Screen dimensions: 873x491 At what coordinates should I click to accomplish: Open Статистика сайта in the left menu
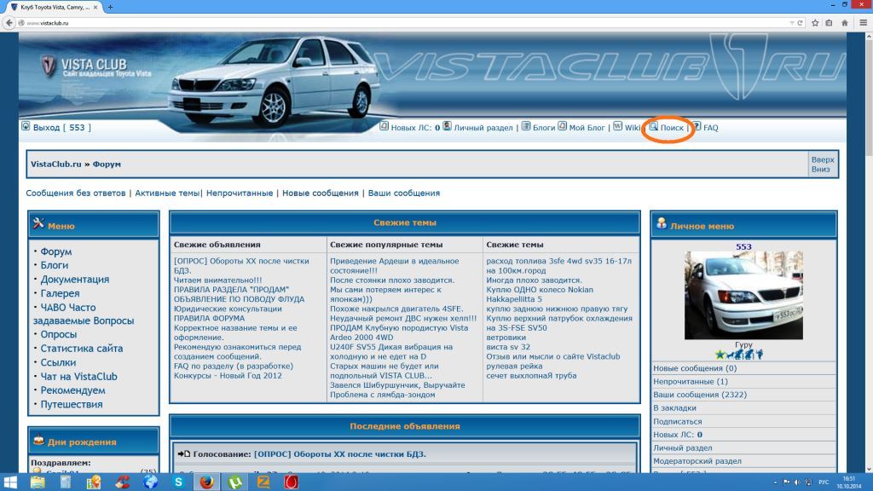click(x=82, y=349)
